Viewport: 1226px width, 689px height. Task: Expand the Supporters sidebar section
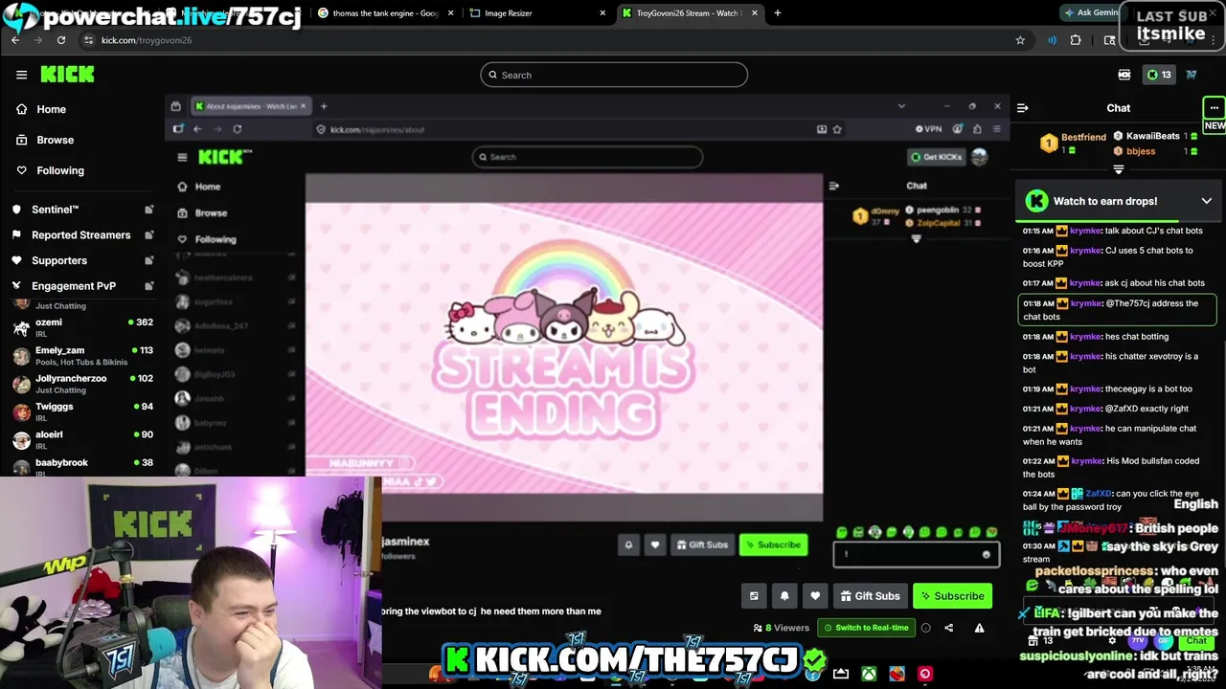coord(82,260)
